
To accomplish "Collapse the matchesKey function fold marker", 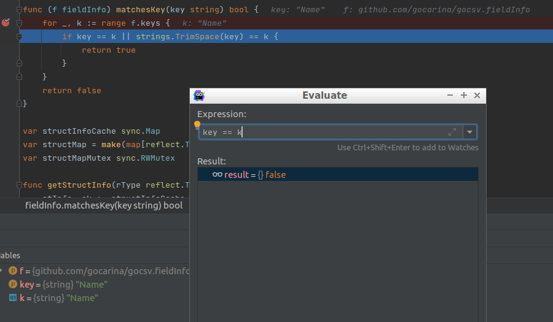I will [20, 9].
